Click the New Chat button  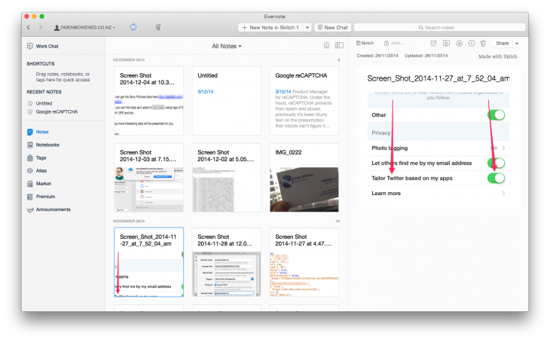[x=333, y=27]
